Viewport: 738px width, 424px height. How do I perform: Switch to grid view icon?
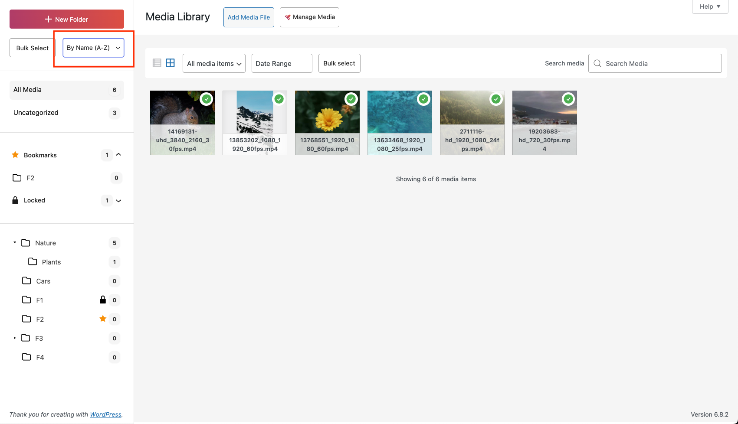click(171, 63)
